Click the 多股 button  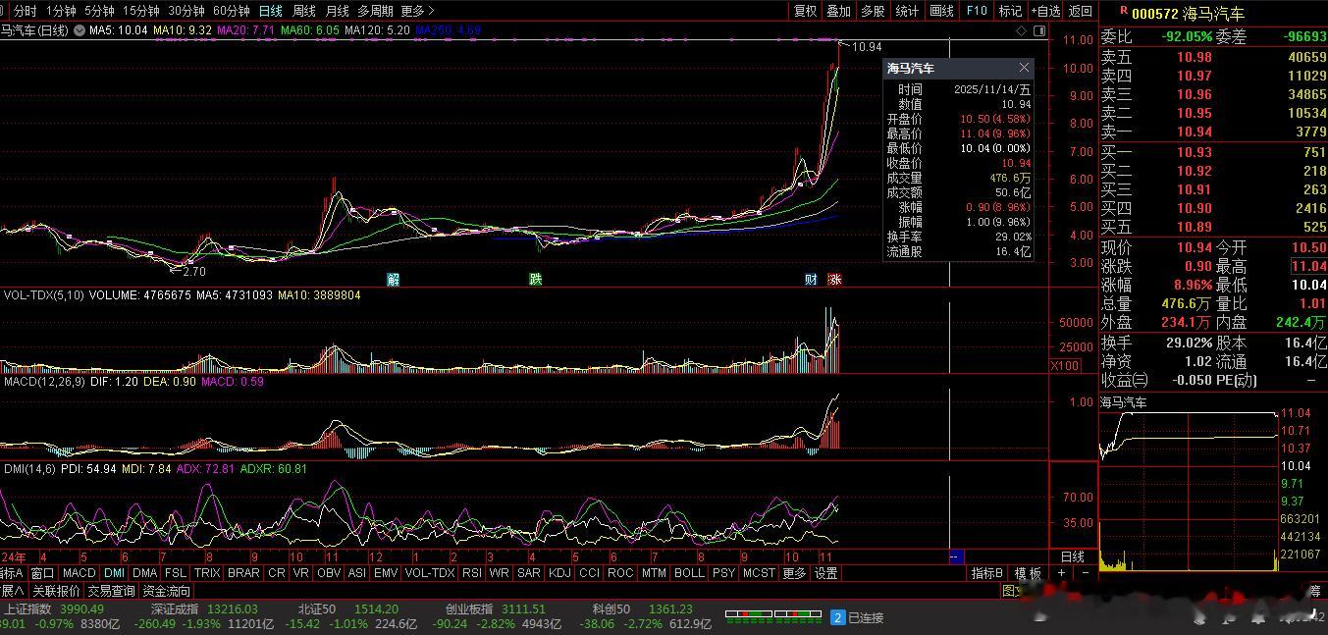(873, 11)
